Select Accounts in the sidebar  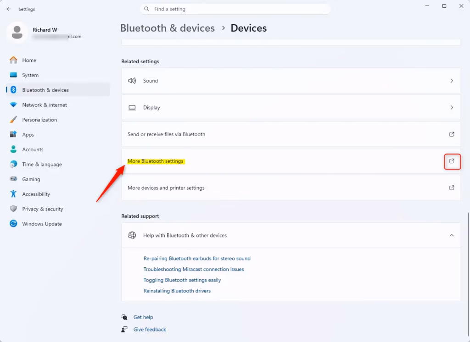[58, 149]
